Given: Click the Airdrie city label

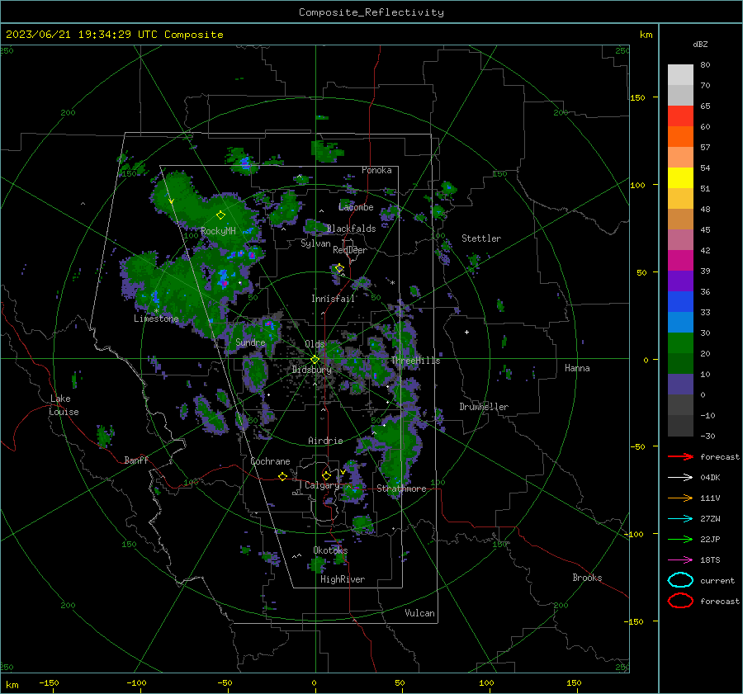Looking at the screenshot, I should (x=325, y=441).
